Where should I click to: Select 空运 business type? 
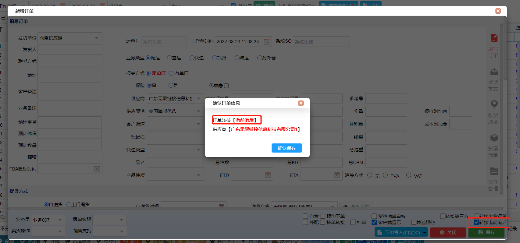pos(169,58)
